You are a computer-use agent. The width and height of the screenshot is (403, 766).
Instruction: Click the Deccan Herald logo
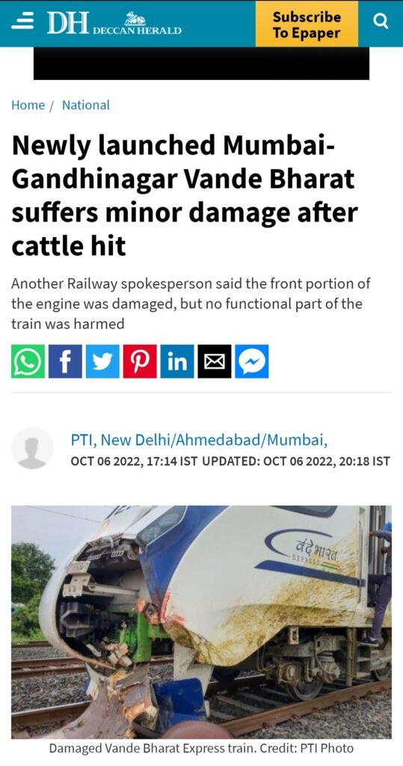coord(114,23)
